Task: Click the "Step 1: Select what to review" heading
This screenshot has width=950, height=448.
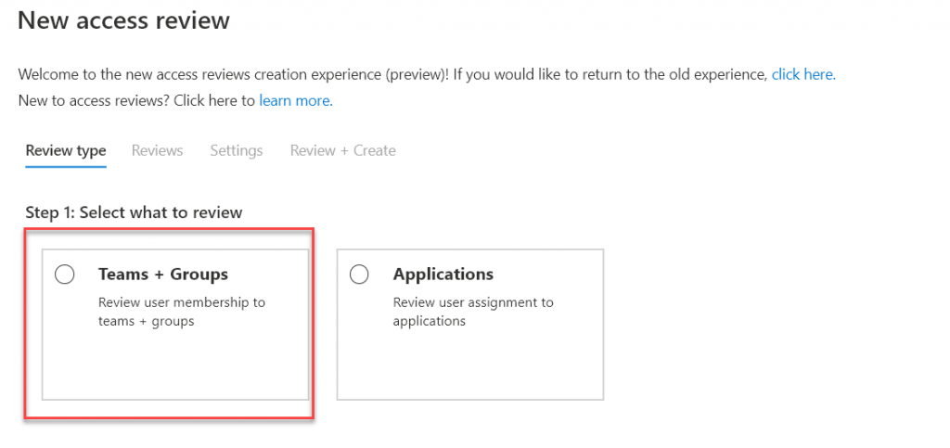Action: pyautogui.click(x=134, y=212)
